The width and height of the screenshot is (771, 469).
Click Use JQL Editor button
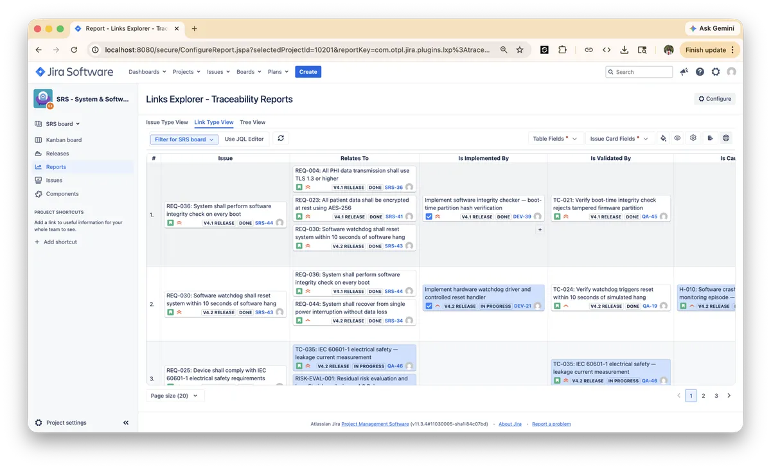pos(244,139)
